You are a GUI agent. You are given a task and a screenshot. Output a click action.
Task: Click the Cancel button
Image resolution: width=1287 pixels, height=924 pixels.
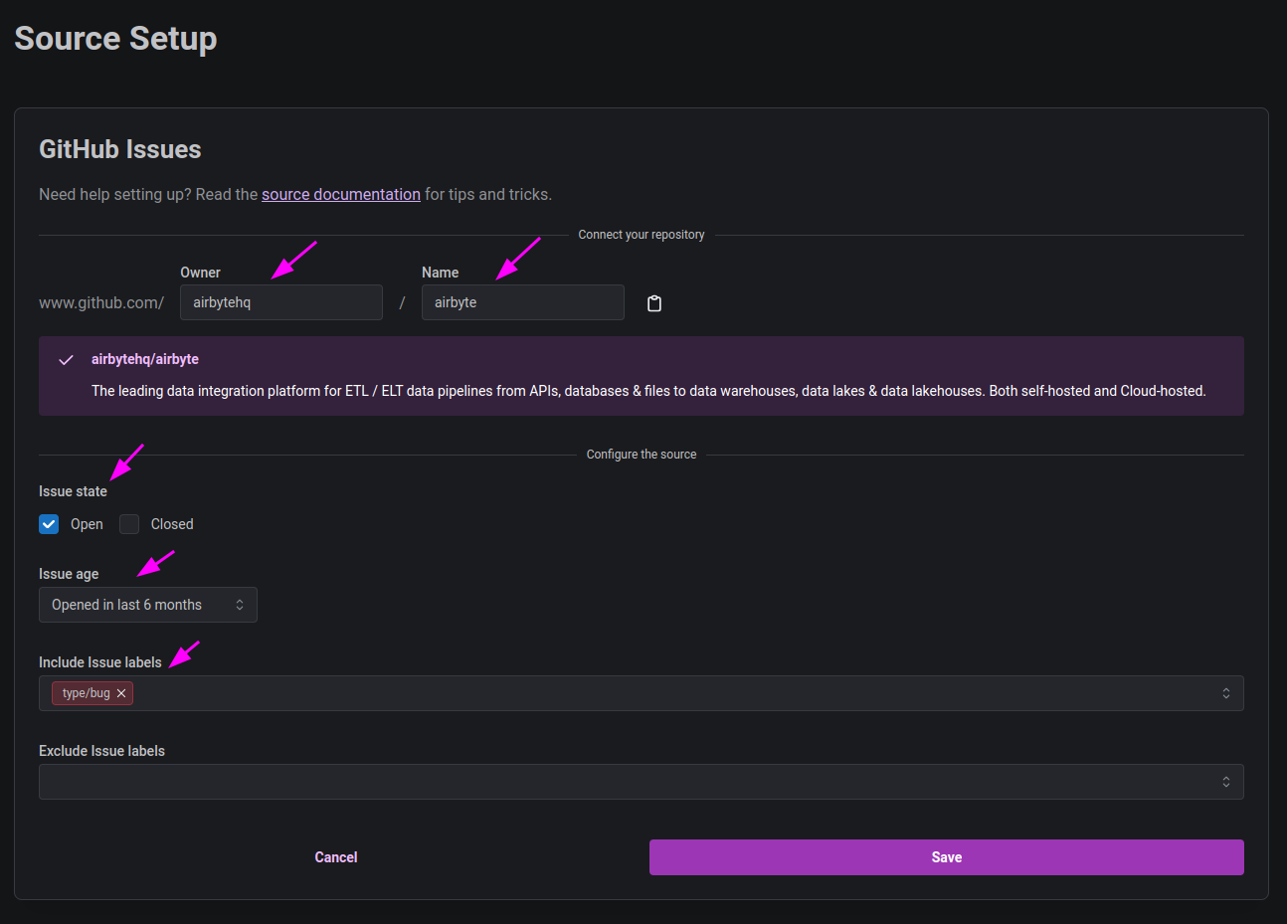click(x=336, y=857)
